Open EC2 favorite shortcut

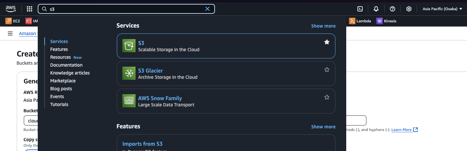click(x=13, y=21)
